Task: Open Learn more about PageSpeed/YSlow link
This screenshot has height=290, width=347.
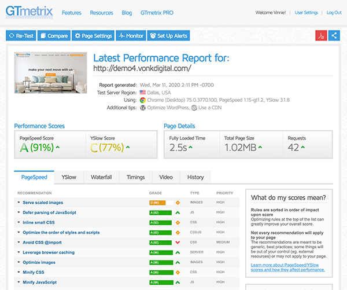Action: point(287,267)
